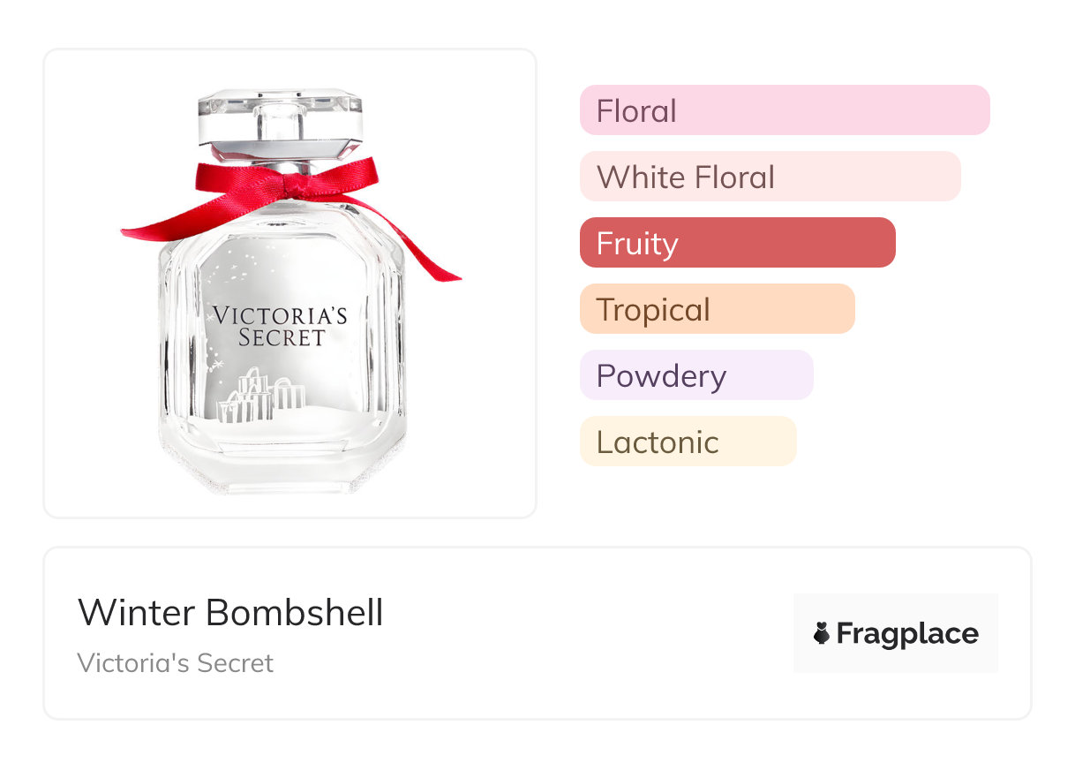Choose the red Fruity accord bar

pos(737,243)
